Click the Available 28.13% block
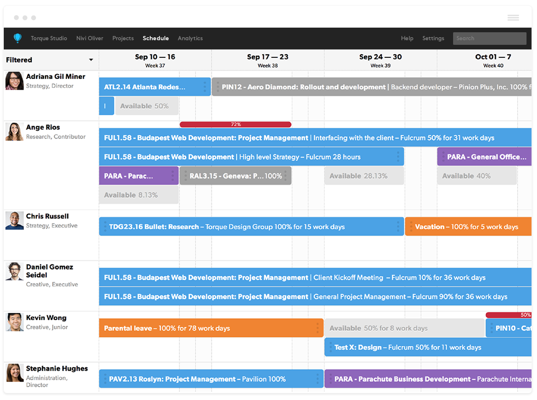Image resolution: width=537 pixels, height=400 pixels. tap(364, 176)
